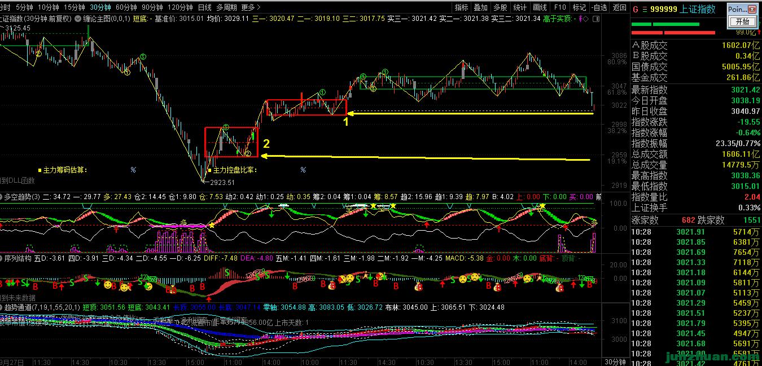Image resolution: width=762 pixels, height=366 pixels.
Task: Expand the dropdown arrow before 缠论主图
Action: [x=77, y=19]
